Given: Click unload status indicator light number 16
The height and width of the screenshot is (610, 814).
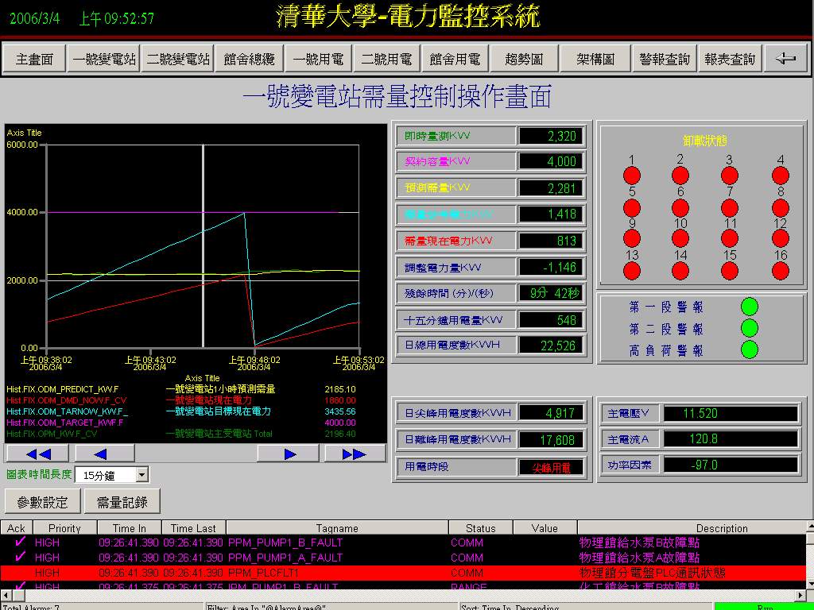Looking at the screenshot, I should click(x=781, y=271).
